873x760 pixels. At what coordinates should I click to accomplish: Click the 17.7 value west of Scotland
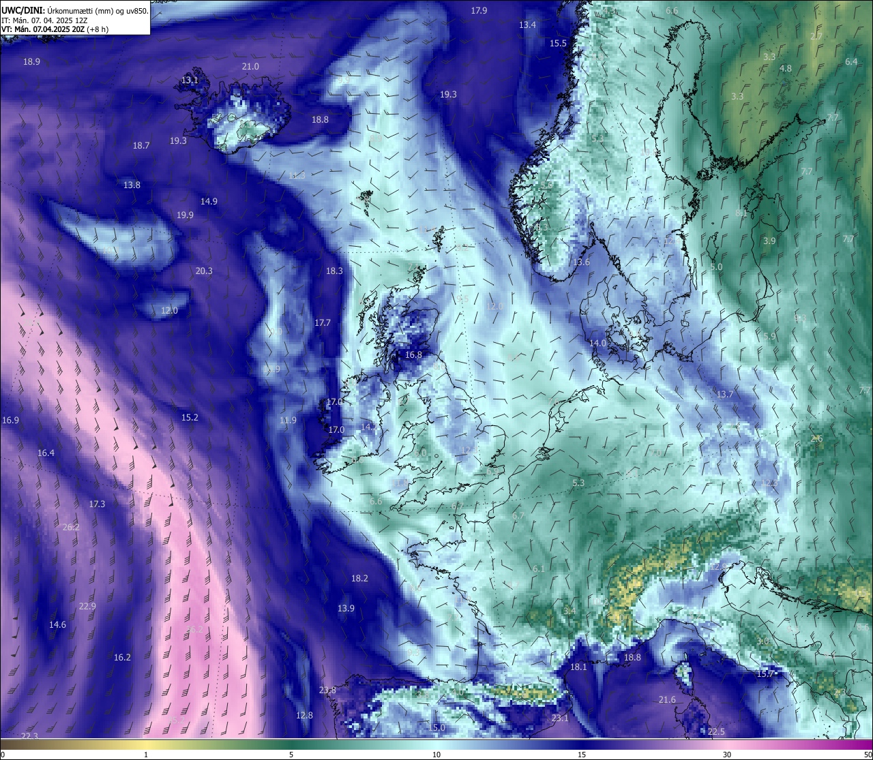pyautogui.click(x=323, y=322)
